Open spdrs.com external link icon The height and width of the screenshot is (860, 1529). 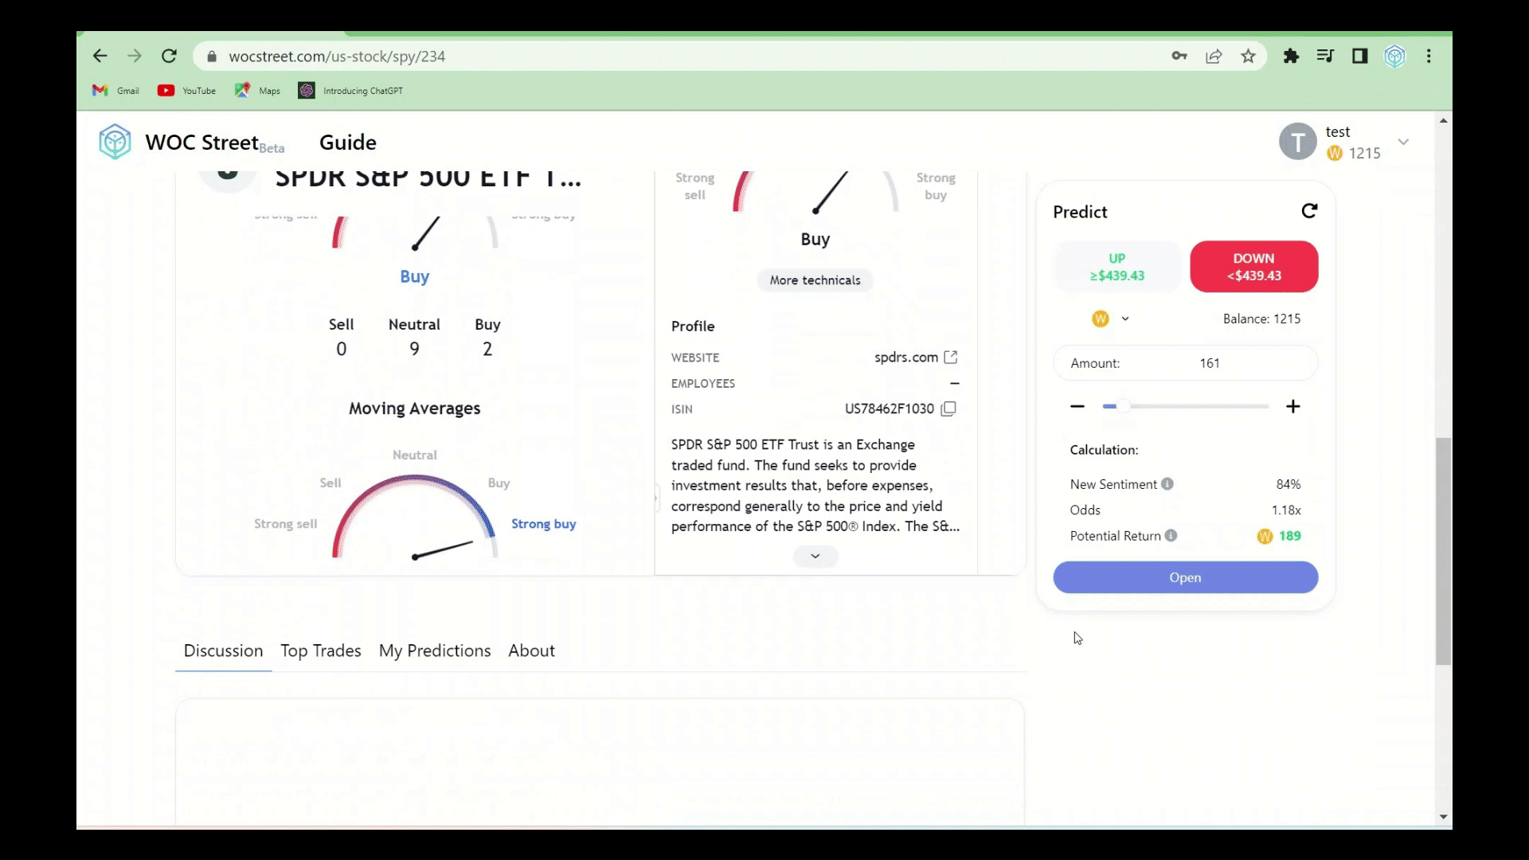(x=950, y=358)
